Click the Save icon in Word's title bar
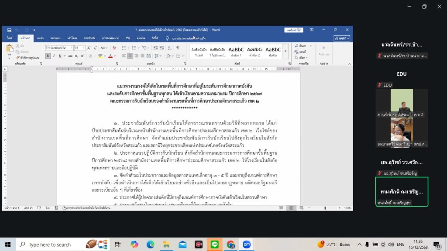 (x=10, y=30)
